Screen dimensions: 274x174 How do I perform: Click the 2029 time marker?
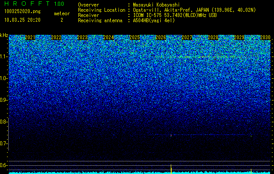click(239, 37)
